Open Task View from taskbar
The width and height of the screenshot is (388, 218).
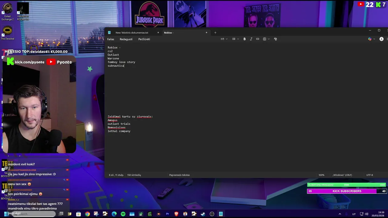click(61, 214)
